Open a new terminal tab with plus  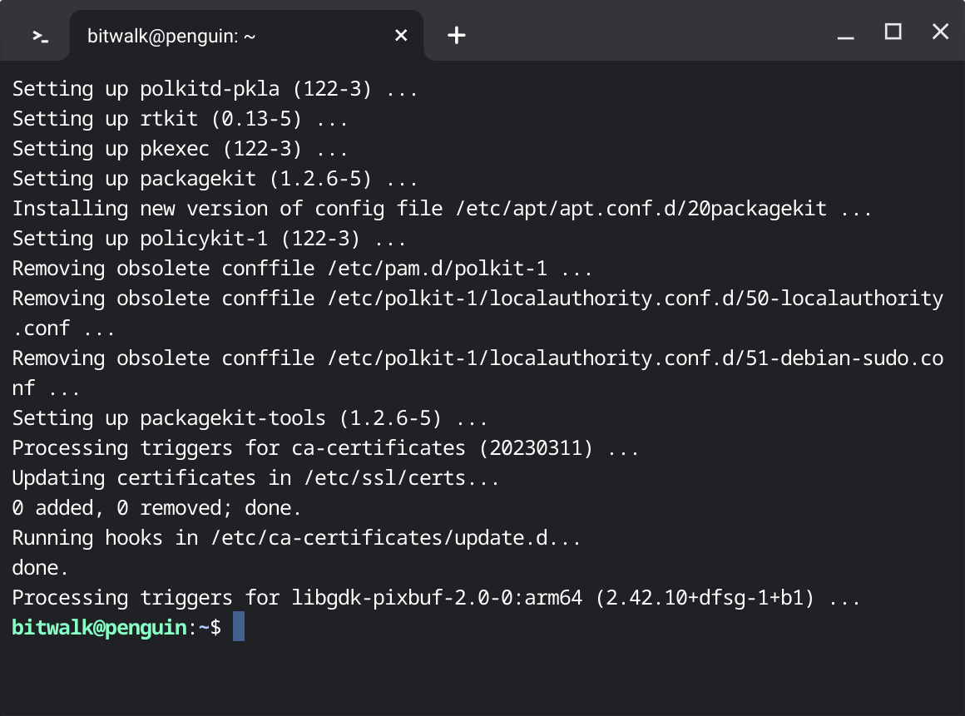coord(456,35)
